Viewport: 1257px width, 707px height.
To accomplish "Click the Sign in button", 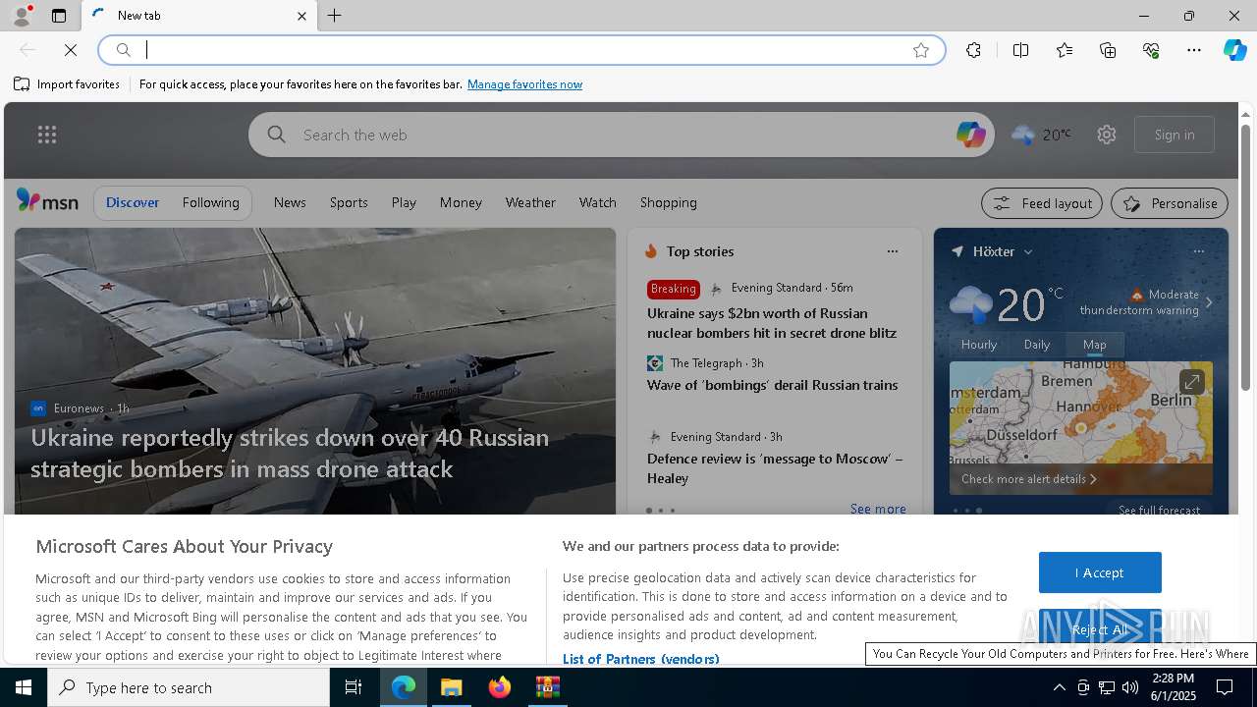I will point(1175,135).
